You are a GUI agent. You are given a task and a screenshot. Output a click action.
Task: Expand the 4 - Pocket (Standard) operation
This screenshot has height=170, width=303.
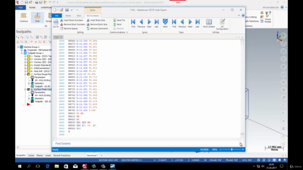pyautogui.click(x=25, y=65)
